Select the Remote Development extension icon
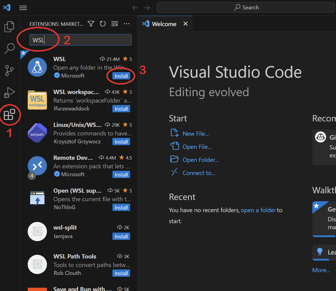 click(37, 166)
